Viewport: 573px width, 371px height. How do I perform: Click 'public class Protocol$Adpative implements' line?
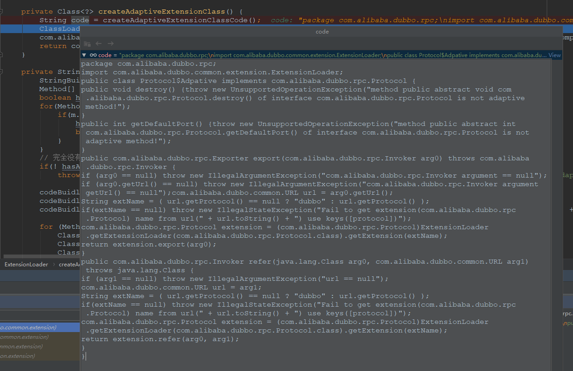(x=248, y=81)
